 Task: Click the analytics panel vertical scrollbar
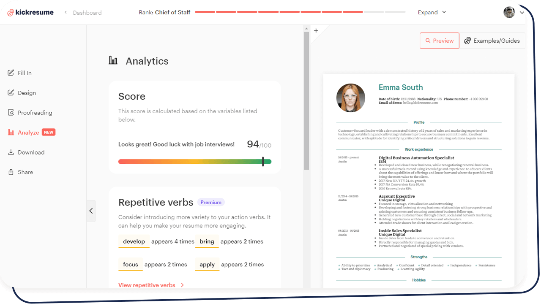point(306,101)
